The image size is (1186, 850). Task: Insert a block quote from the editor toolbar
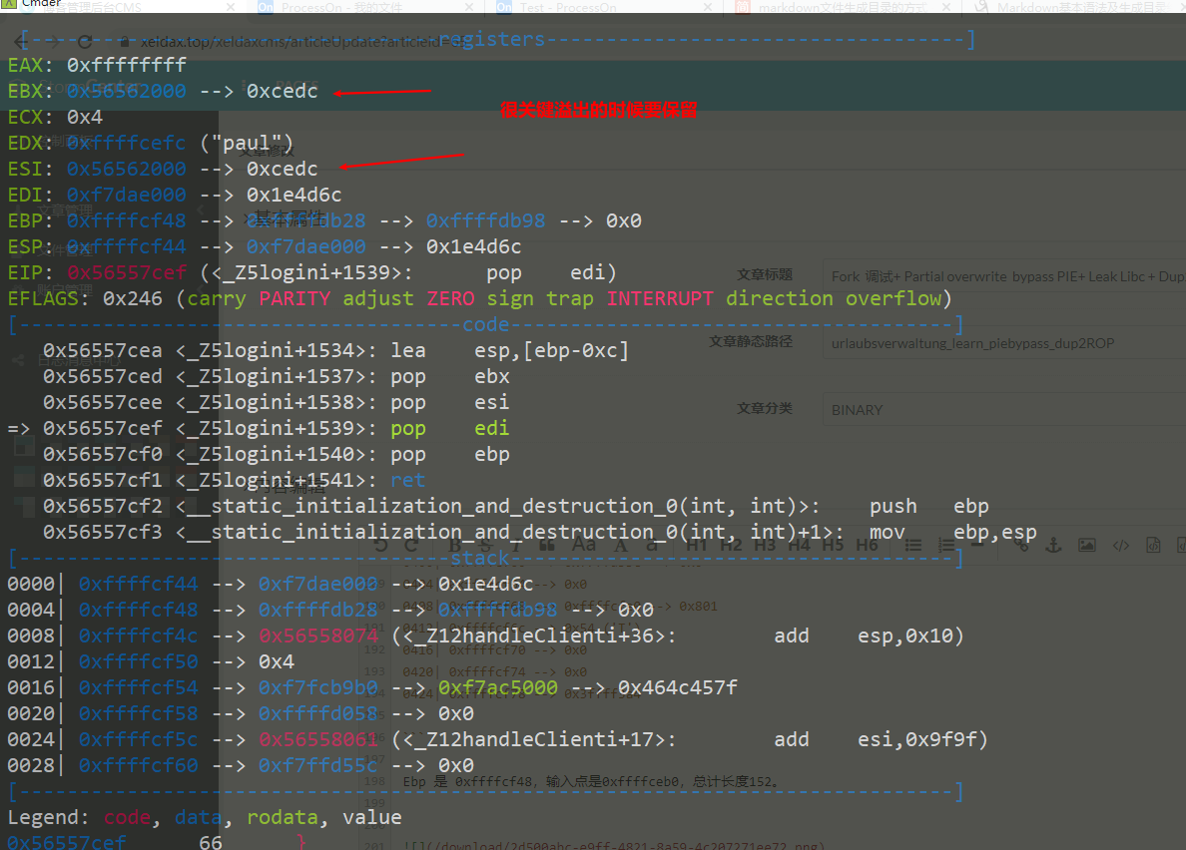(547, 545)
